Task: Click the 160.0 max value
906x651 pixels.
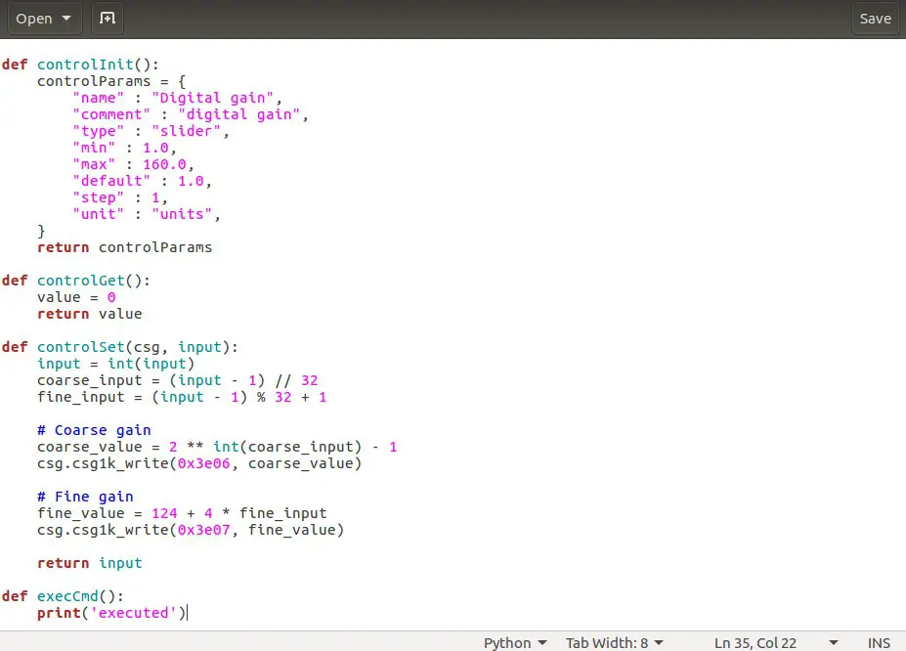Action: (164, 164)
